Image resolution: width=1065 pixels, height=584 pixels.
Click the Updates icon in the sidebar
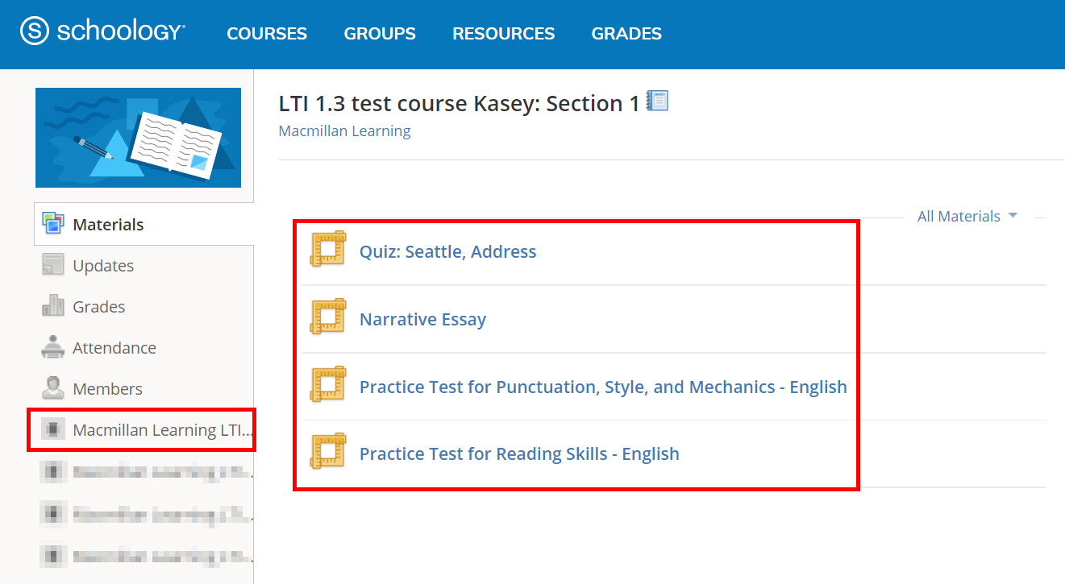tap(53, 264)
